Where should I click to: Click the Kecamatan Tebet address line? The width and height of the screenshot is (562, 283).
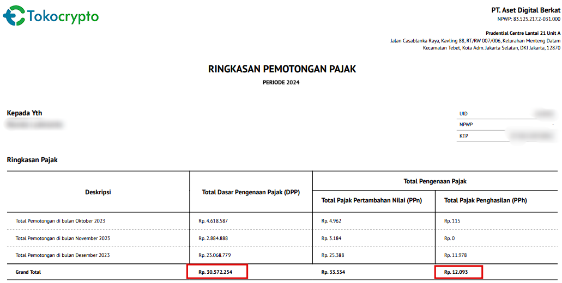[x=492, y=48]
